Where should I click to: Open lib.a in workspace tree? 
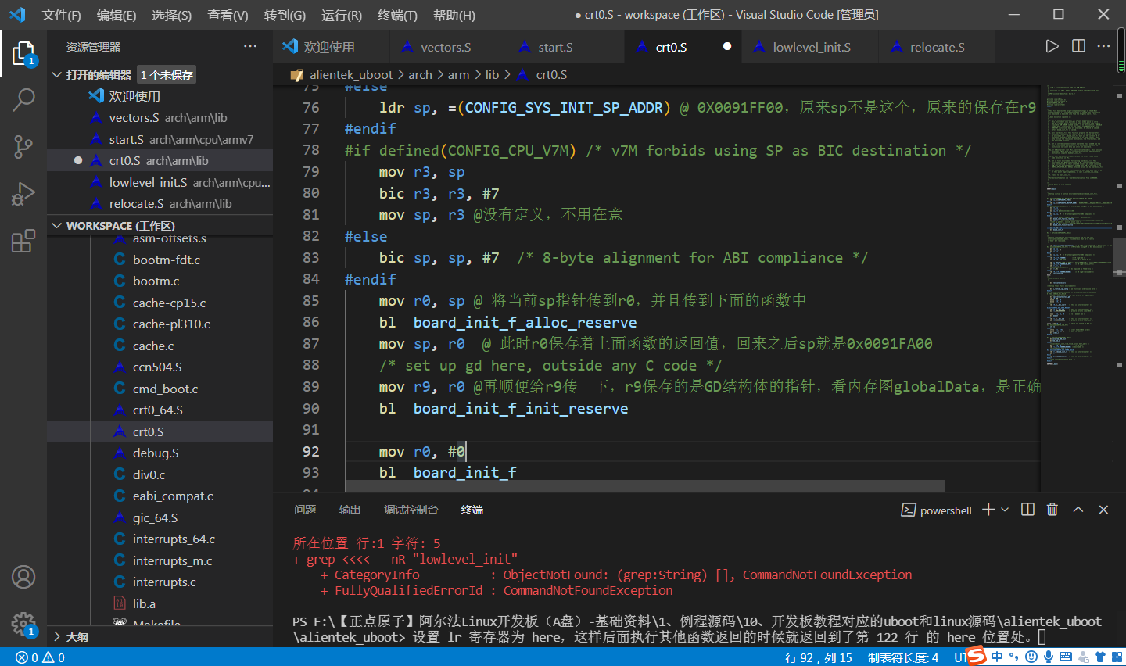pyautogui.click(x=160, y=603)
